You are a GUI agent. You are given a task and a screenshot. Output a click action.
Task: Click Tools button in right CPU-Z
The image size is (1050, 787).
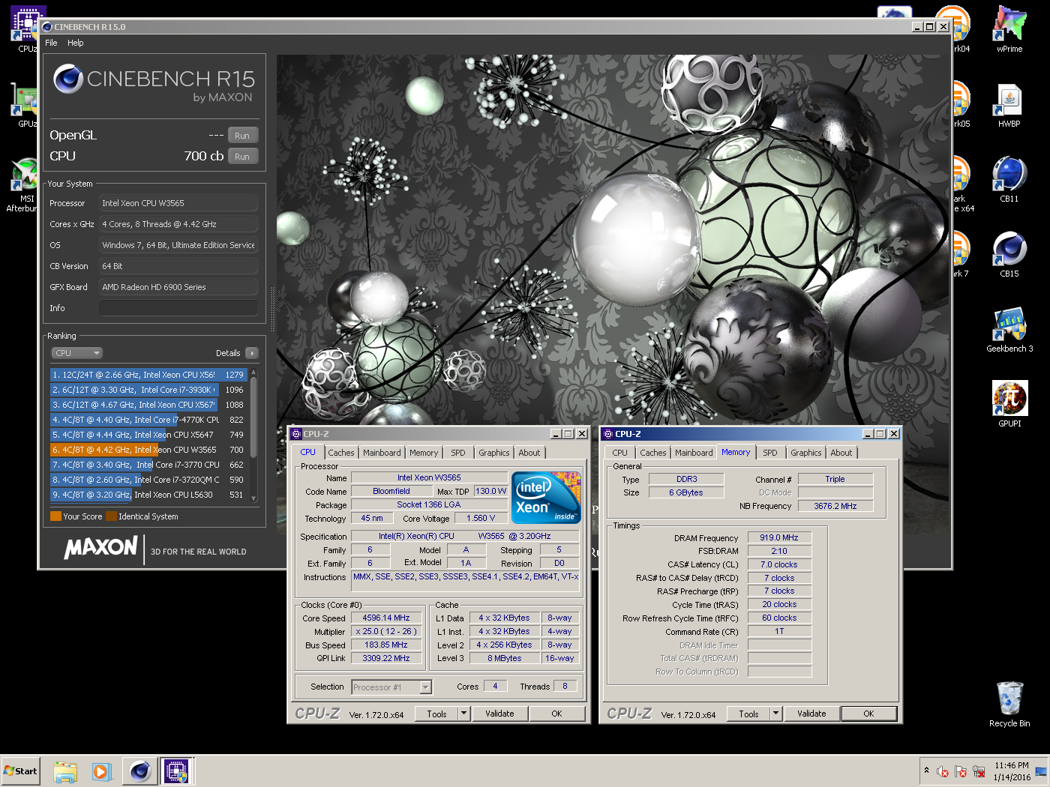pos(749,714)
